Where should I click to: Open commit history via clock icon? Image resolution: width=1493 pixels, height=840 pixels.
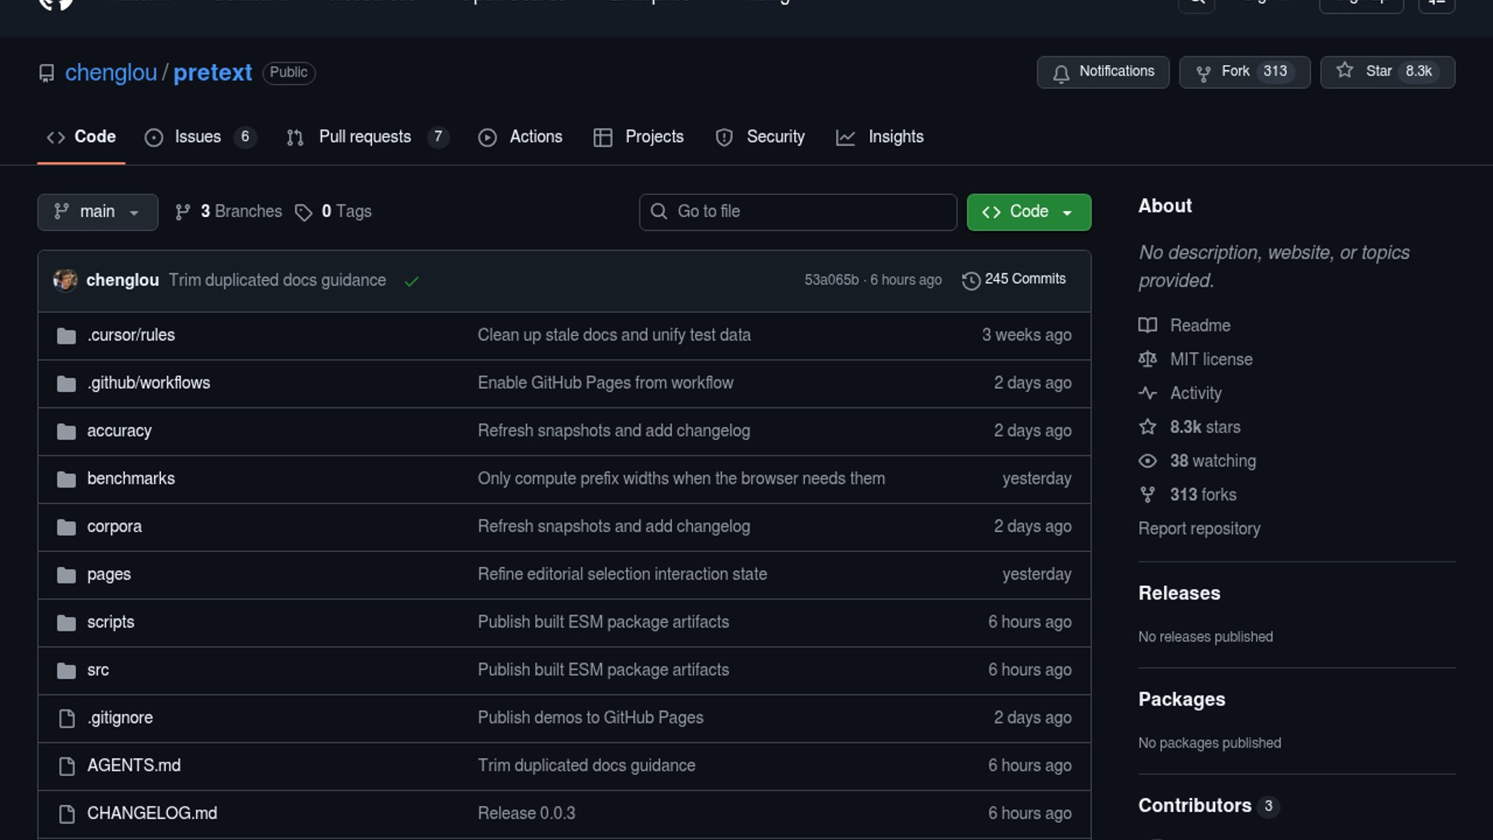point(970,280)
